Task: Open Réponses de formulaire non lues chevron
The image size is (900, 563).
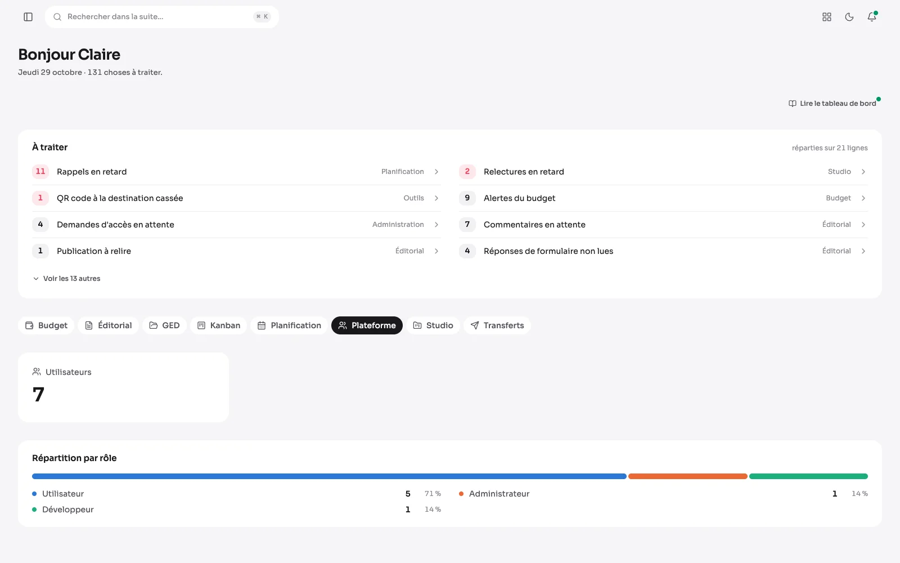Action: pos(863,251)
